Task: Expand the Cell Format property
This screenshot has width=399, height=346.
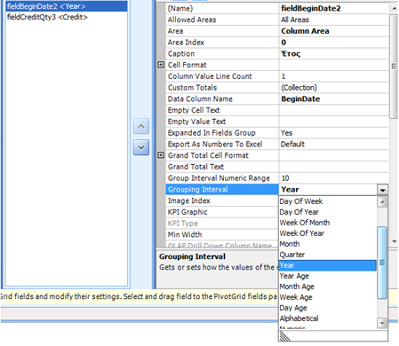Action: point(161,65)
